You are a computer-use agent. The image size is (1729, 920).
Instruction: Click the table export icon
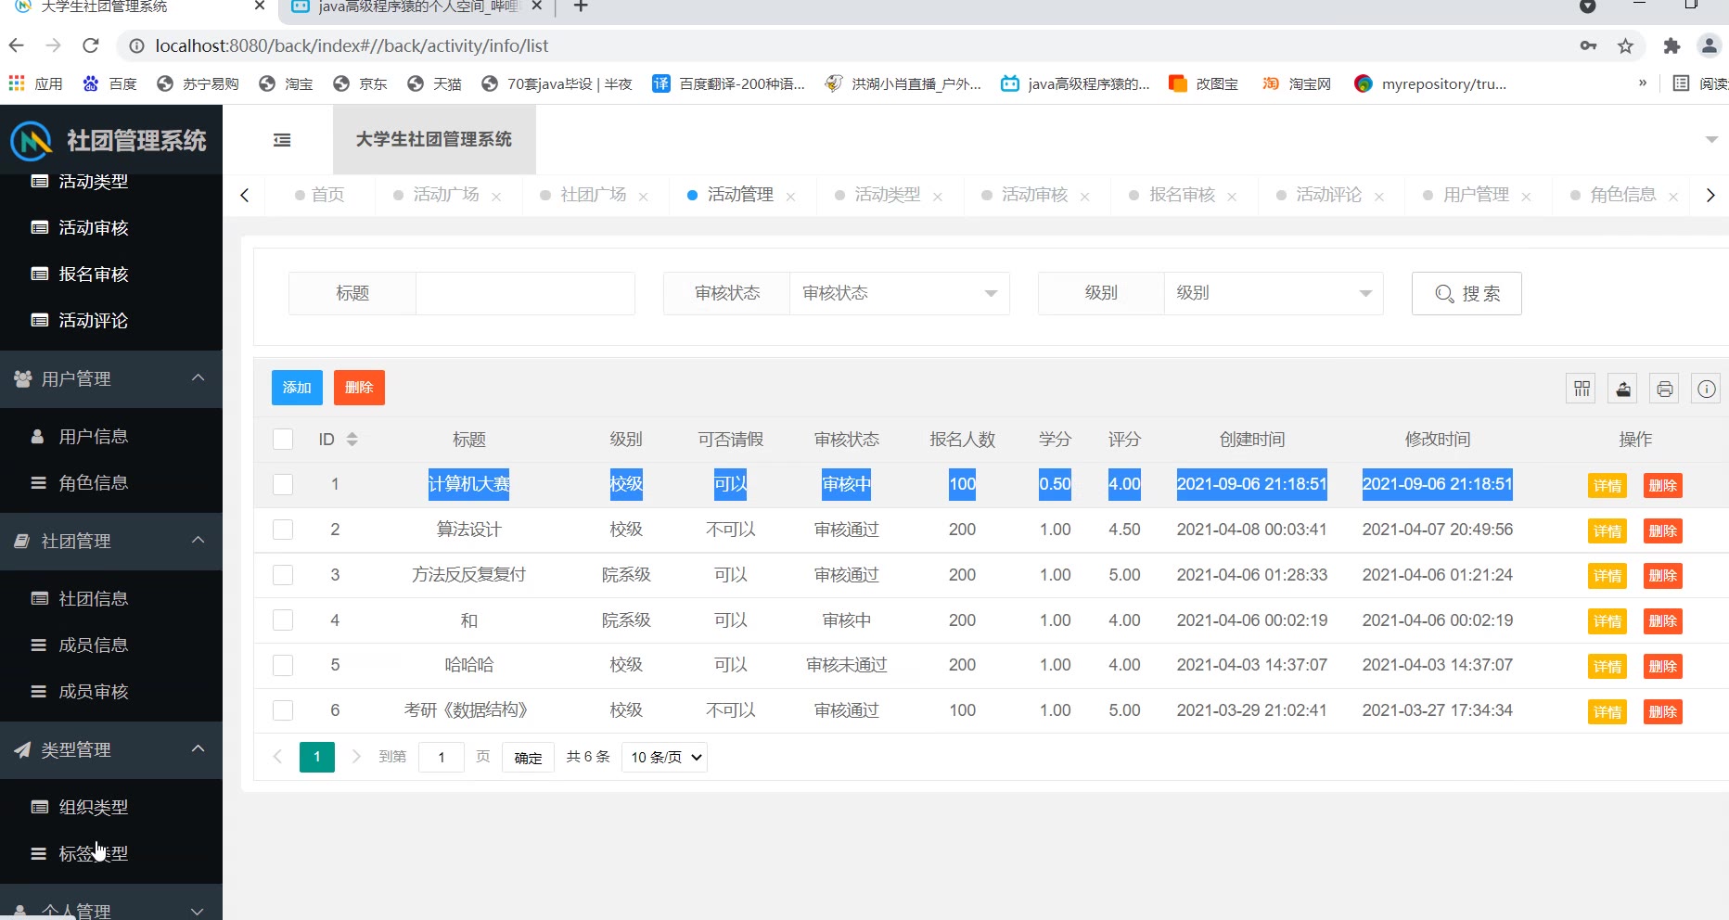click(1623, 389)
